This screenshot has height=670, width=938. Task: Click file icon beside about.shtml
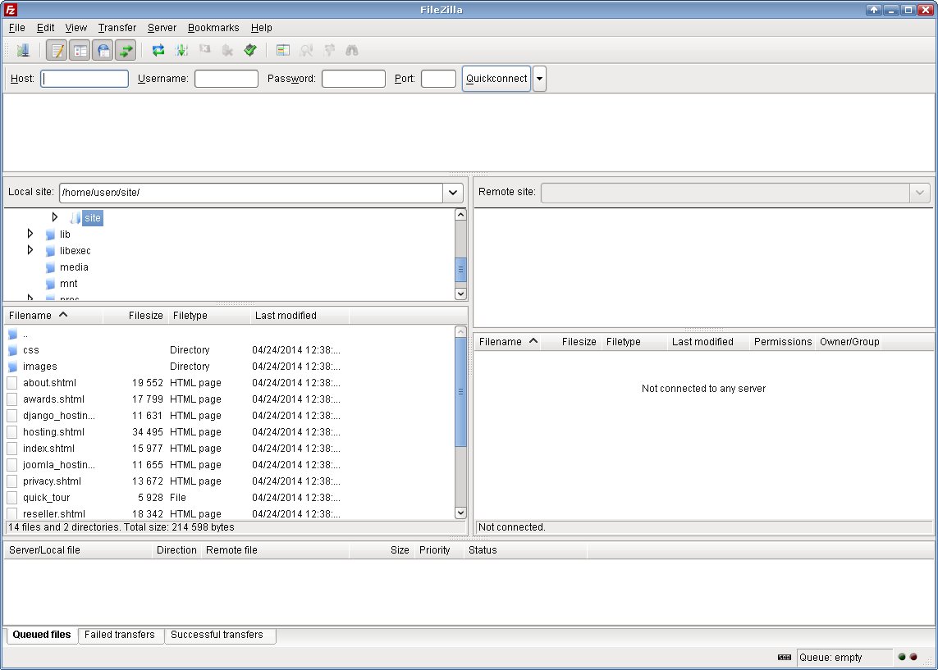tap(12, 382)
